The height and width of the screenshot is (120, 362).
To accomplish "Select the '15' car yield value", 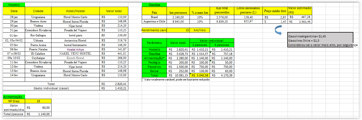I will click(178, 30).
